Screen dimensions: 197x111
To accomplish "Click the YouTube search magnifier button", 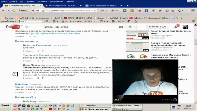I will point(130,27).
